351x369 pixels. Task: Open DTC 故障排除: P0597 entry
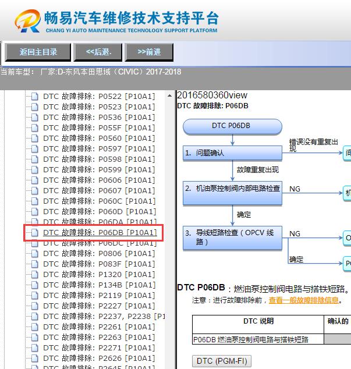tap(99, 149)
